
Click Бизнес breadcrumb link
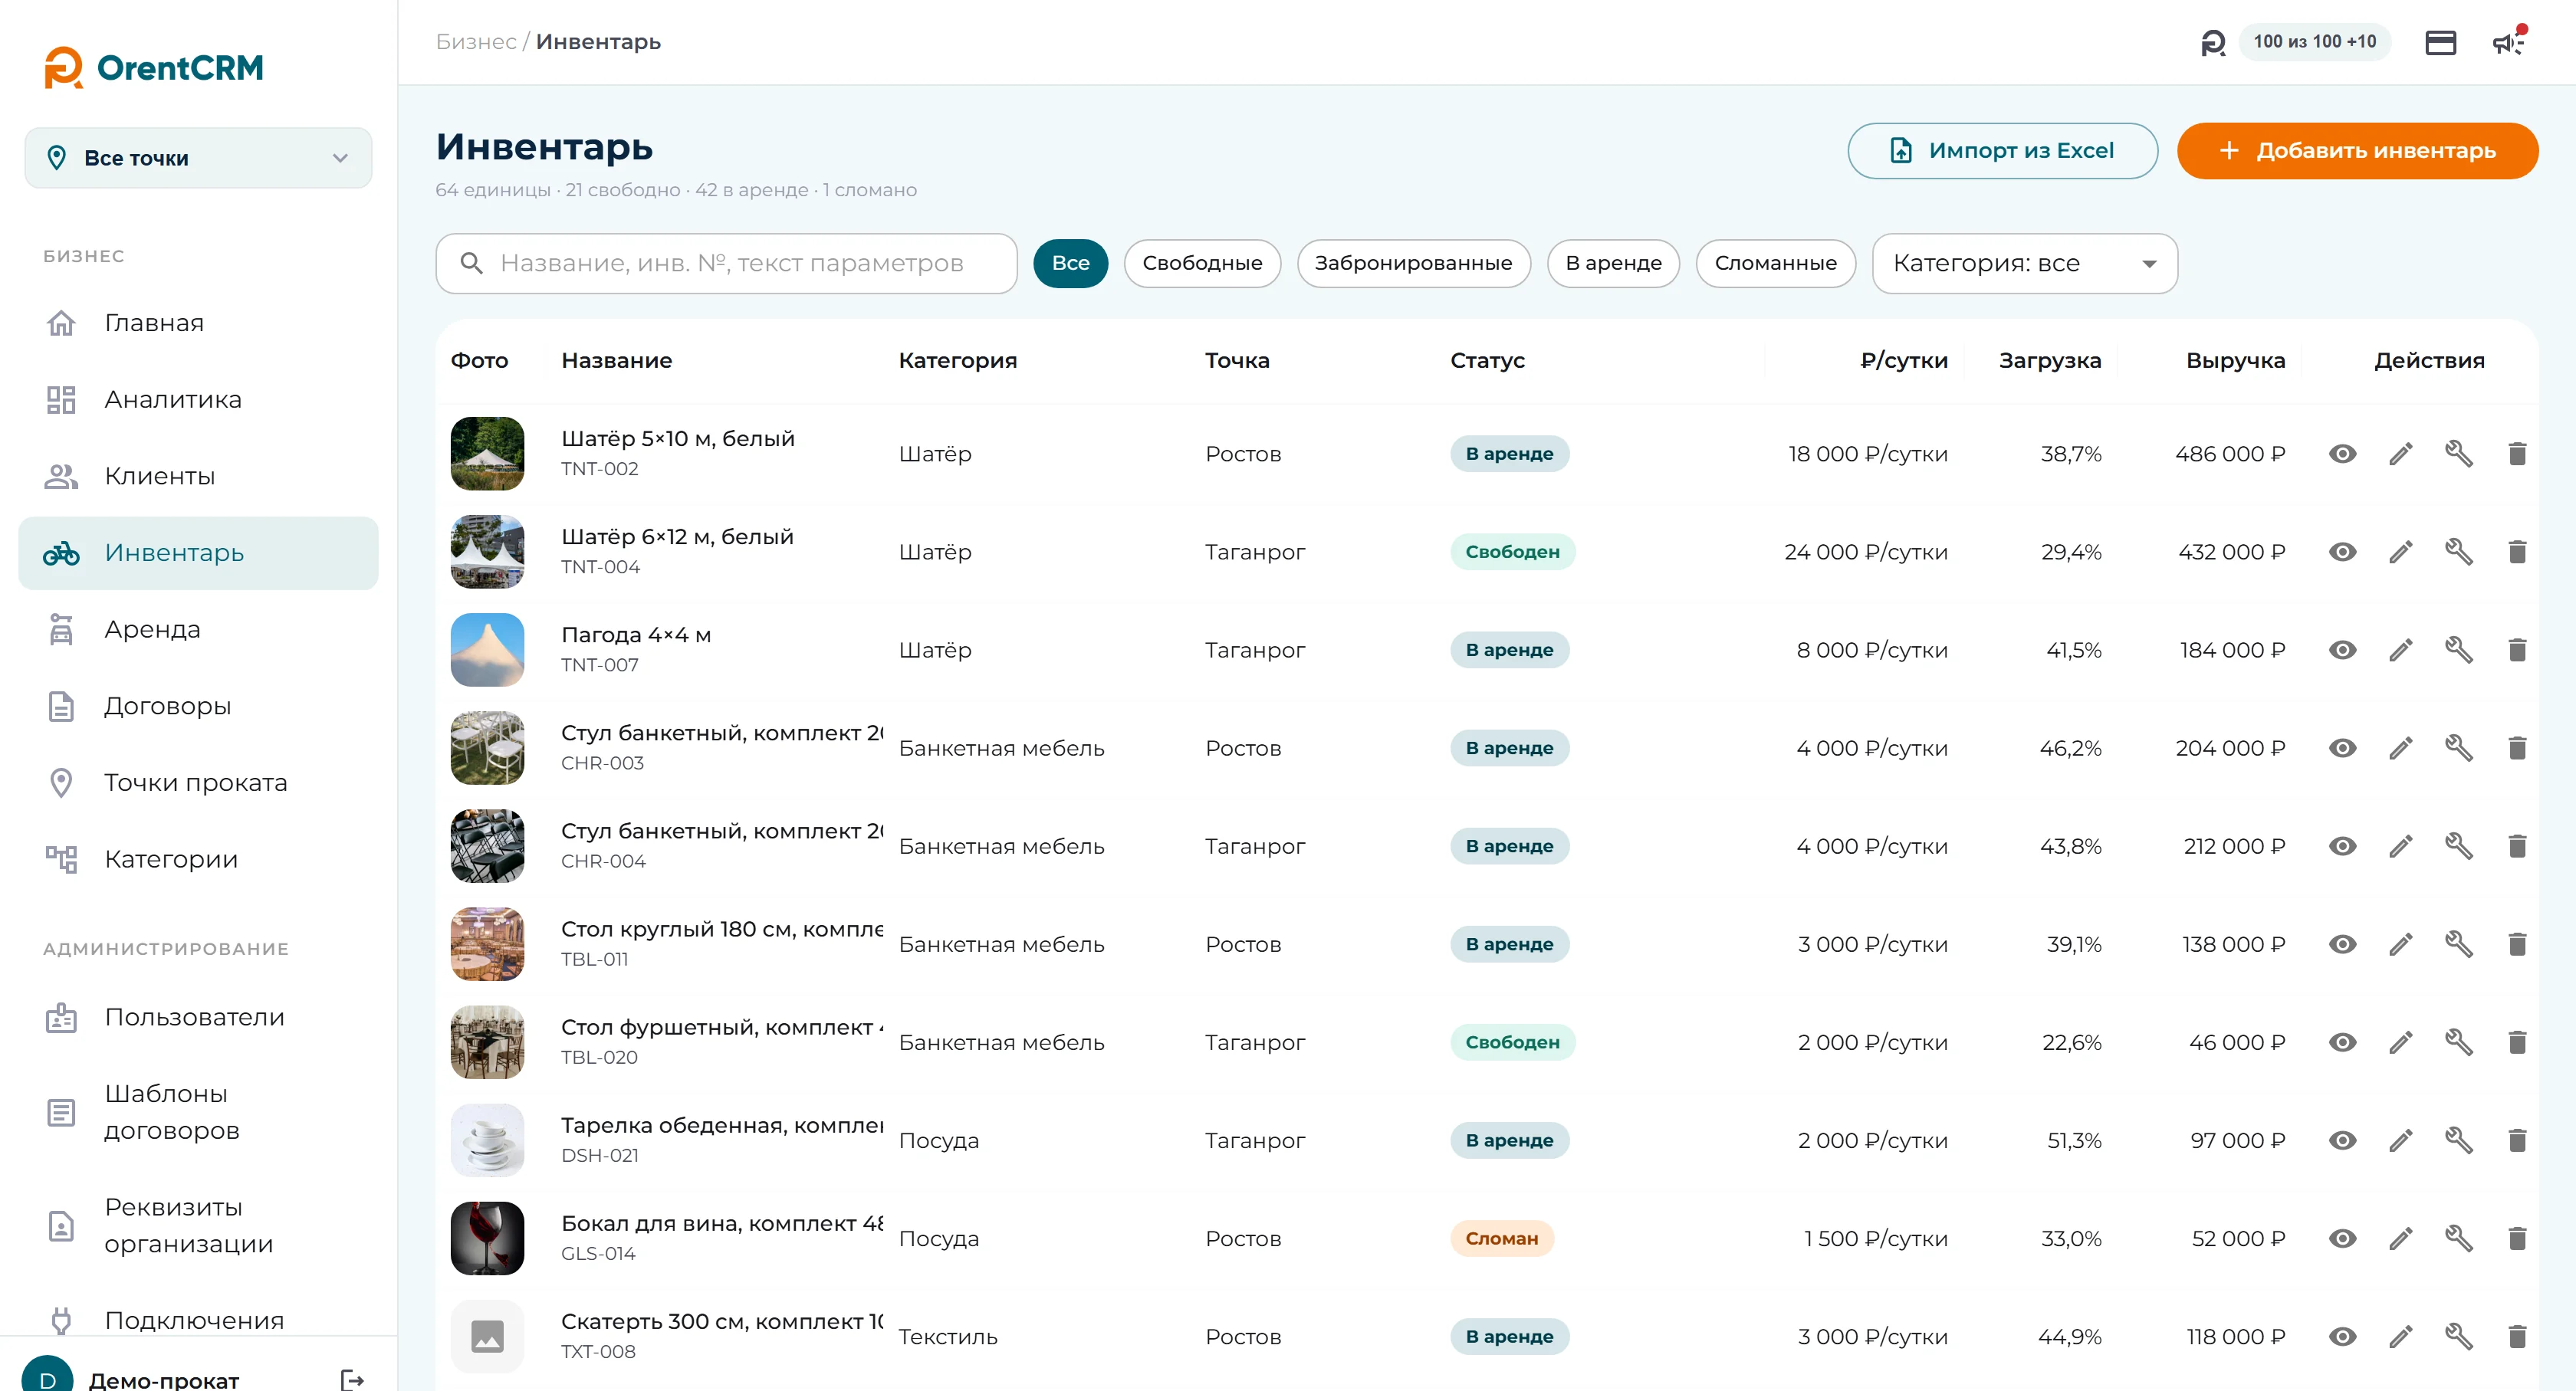476,42
